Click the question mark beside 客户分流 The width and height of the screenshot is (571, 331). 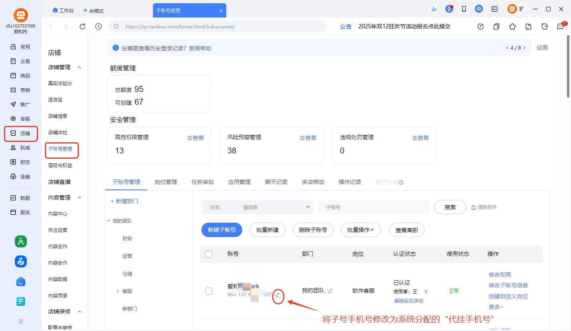click(x=401, y=182)
